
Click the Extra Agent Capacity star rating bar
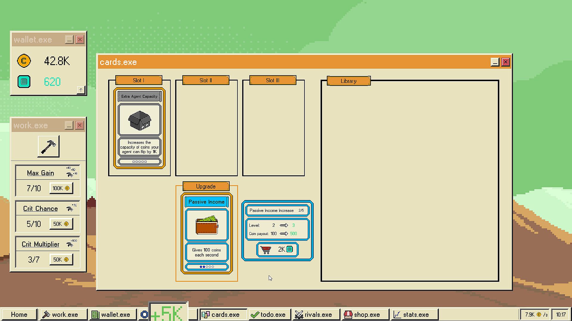139,162
